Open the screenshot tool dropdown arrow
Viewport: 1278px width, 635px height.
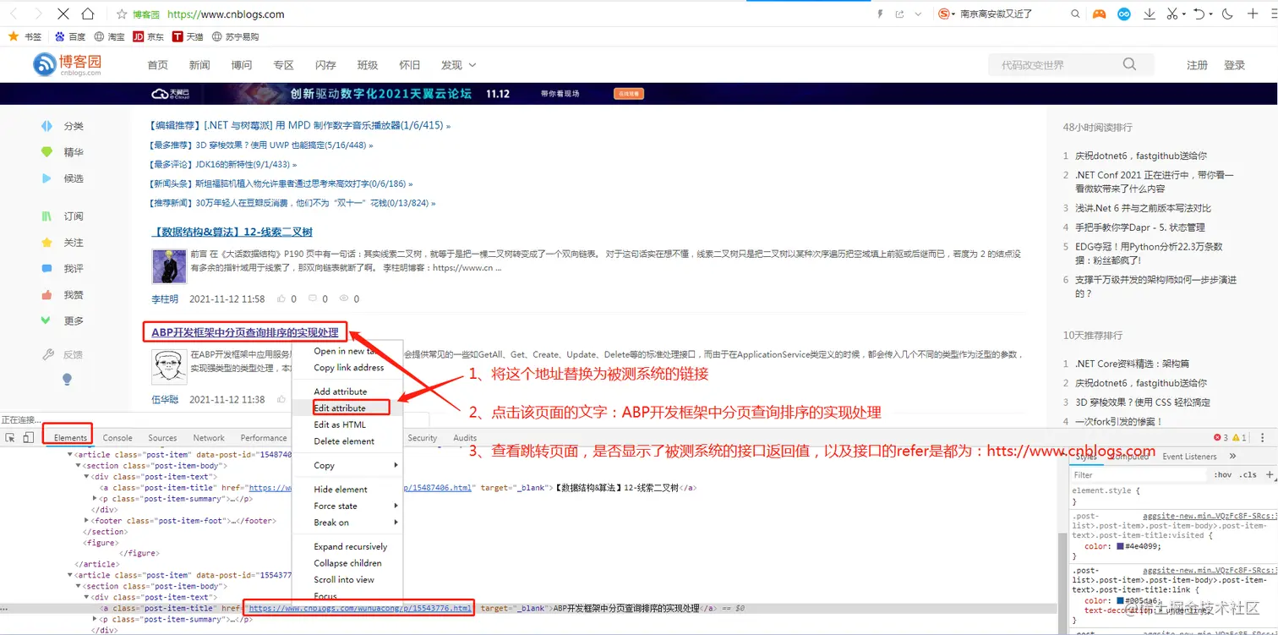pyautogui.click(x=1184, y=14)
